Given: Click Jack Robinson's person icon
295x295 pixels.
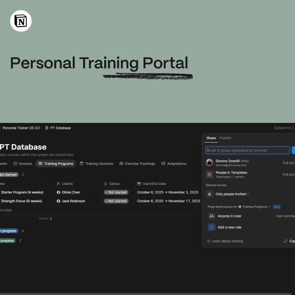Looking at the screenshot, I should coord(59,201).
